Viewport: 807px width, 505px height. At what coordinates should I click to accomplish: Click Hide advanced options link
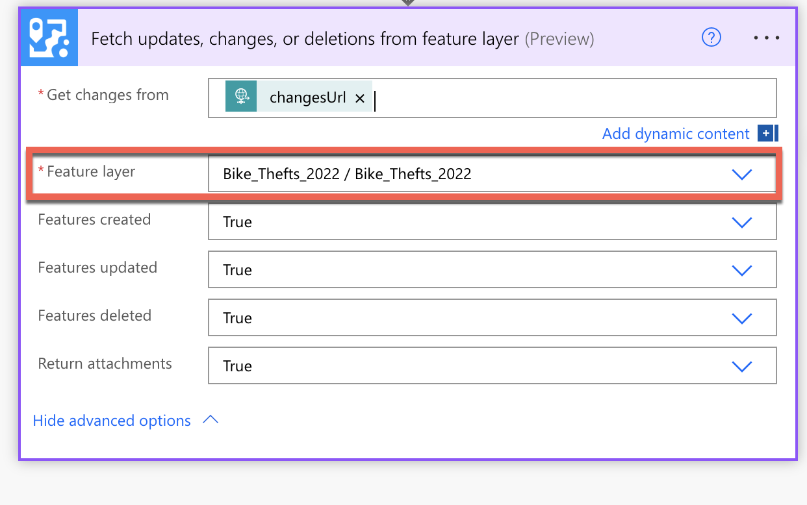click(112, 421)
